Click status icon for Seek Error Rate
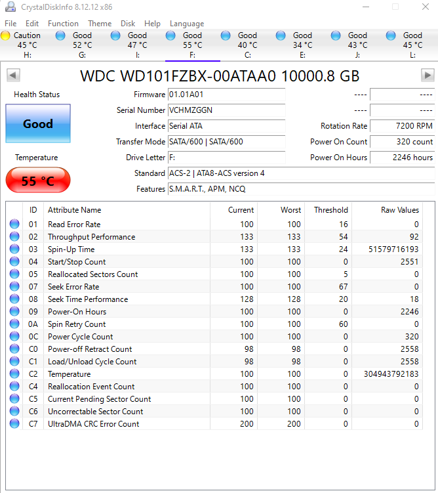438x493 pixels. (14, 286)
